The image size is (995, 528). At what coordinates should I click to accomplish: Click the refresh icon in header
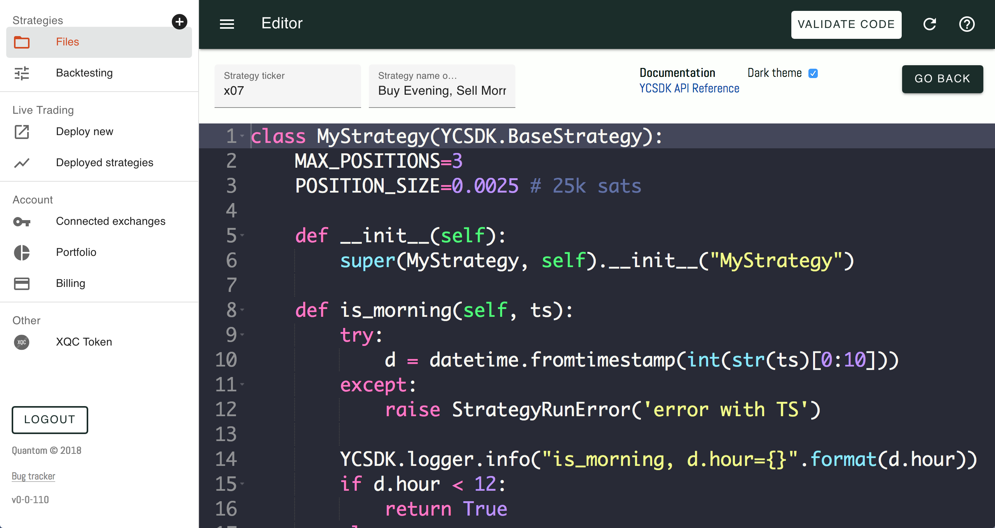[930, 24]
